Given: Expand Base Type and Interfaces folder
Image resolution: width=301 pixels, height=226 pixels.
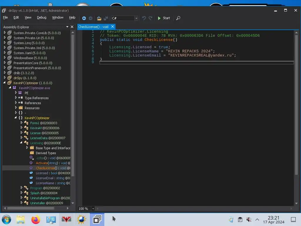Looking at the screenshot, I should click(x=27, y=148).
